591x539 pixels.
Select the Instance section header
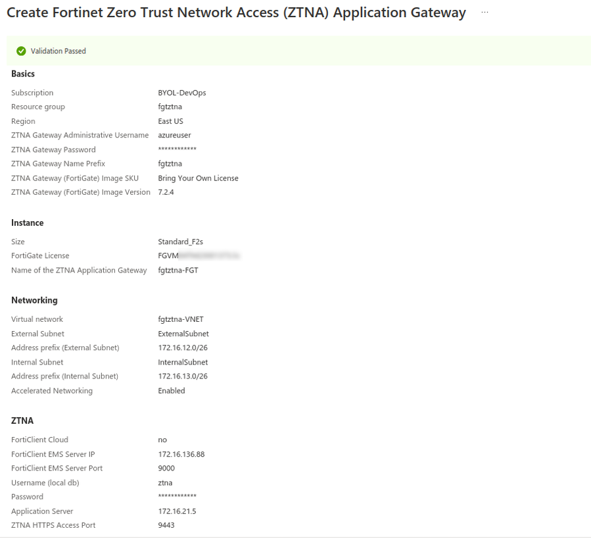coord(27,222)
